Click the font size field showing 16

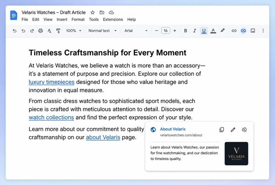click(165, 31)
